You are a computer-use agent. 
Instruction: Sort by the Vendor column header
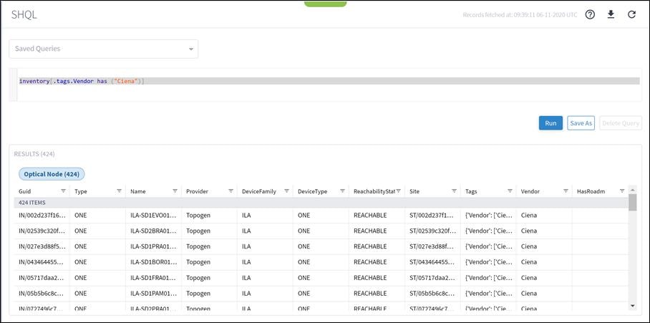530,191
